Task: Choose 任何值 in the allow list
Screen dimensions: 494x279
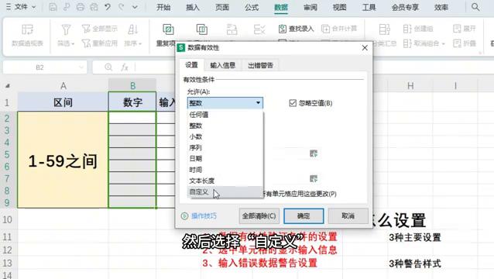Action: (225, 115)
